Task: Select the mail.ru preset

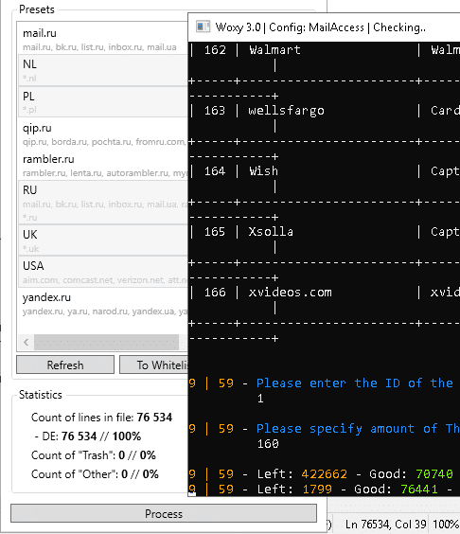Action: coord(102,39)
